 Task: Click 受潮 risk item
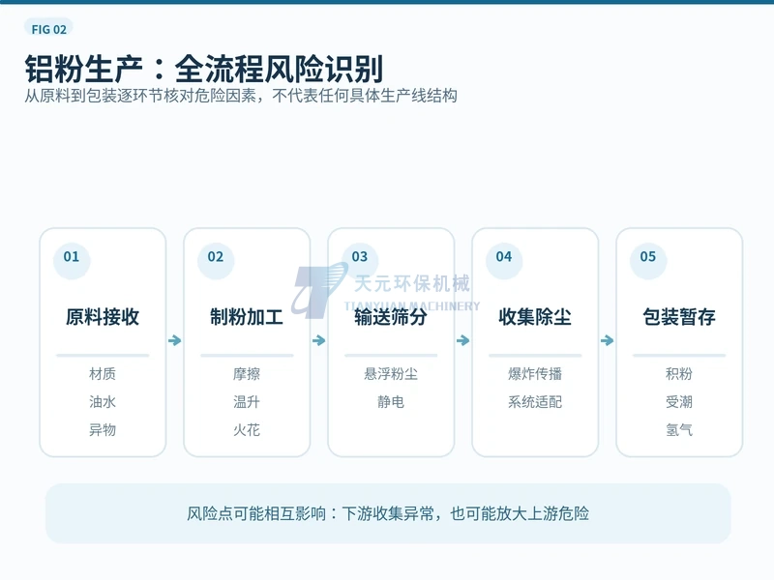click(679, 402)
